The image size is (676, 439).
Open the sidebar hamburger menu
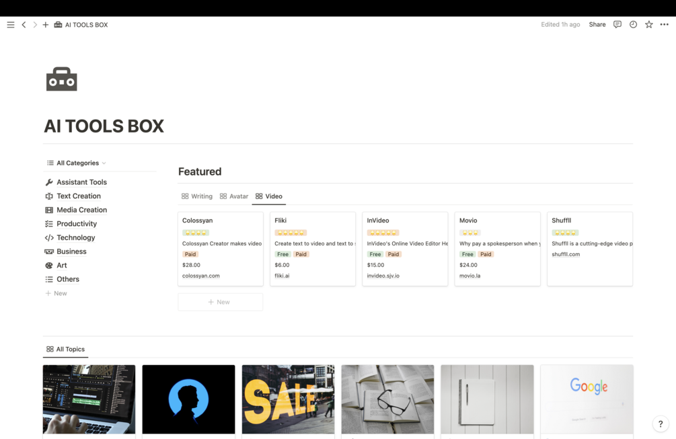tap(11, 25)
